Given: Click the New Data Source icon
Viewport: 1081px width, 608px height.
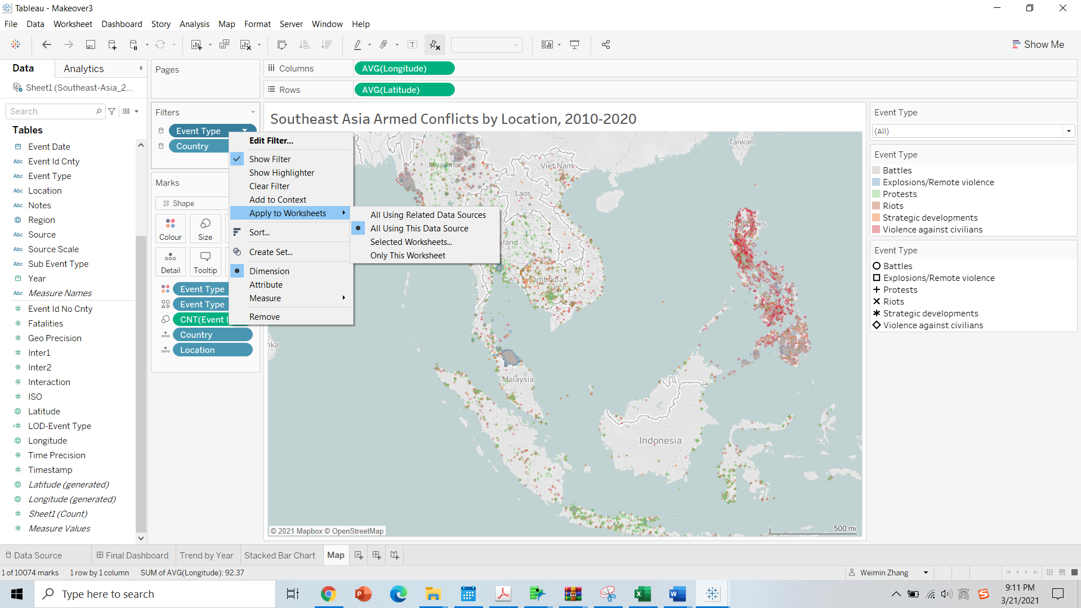Looking at the screenshot, I should (x=112, y=44).
